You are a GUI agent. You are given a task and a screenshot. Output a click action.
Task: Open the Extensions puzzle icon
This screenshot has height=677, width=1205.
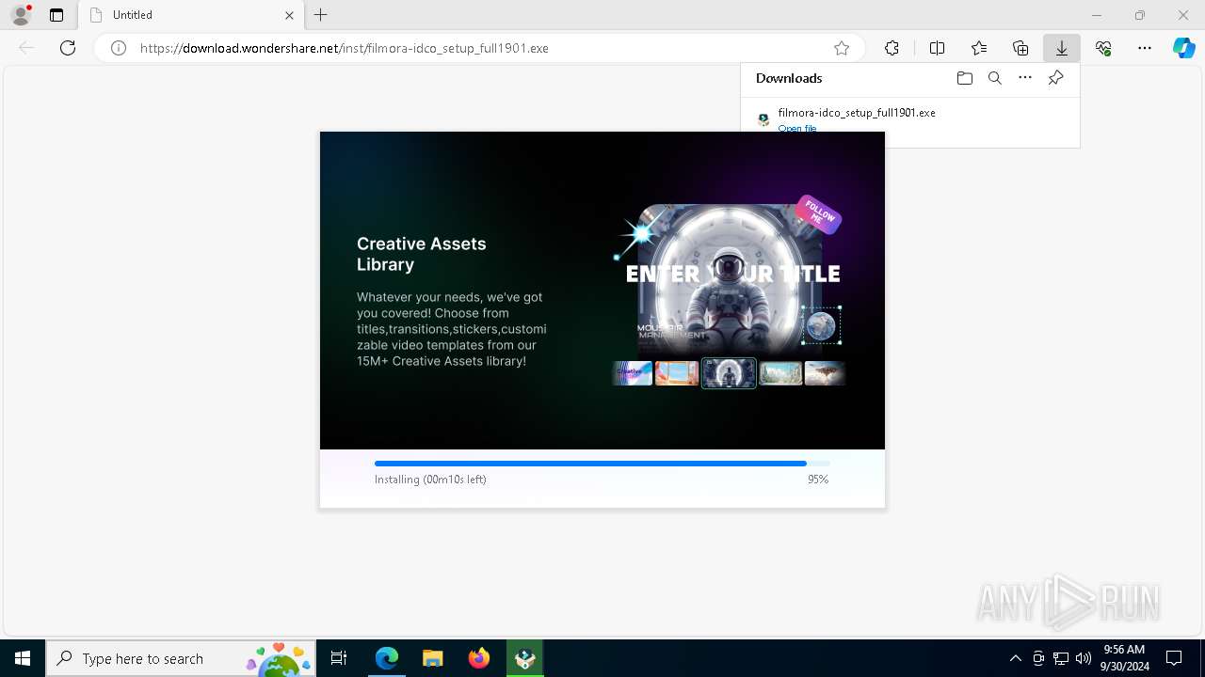(x=892, y=48)
